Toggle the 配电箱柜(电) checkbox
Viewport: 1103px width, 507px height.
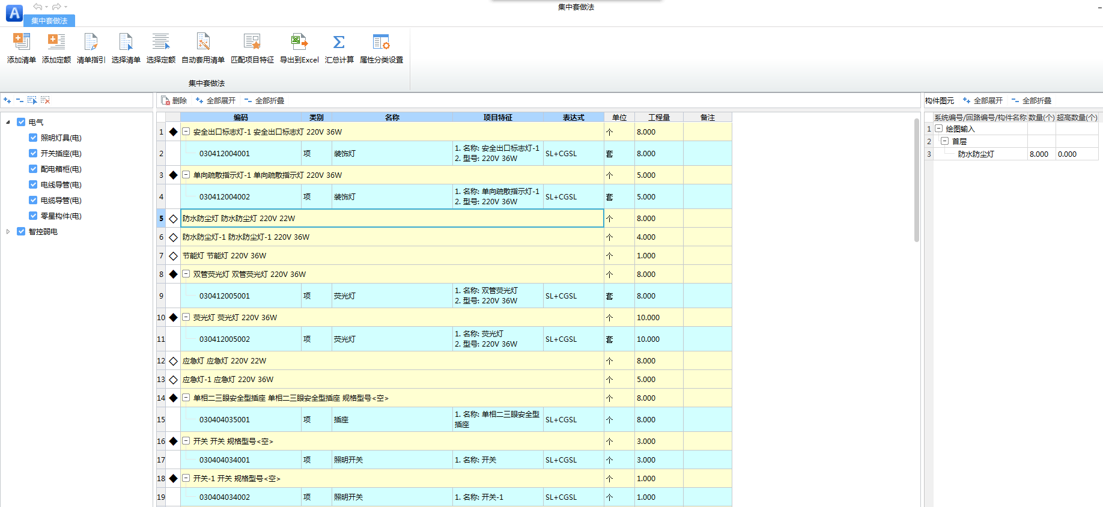pyautogui.click(x=33, y=169)
